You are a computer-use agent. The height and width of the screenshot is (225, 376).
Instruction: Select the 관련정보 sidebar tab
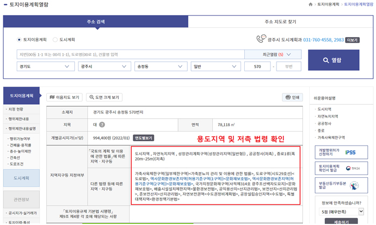tap(22, 199)
